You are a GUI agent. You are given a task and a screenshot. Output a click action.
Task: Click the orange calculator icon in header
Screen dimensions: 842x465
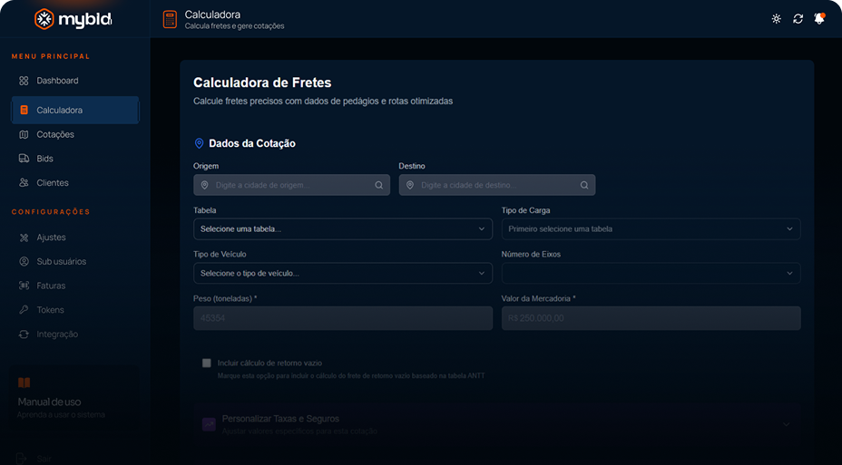(x=170, y=19)
